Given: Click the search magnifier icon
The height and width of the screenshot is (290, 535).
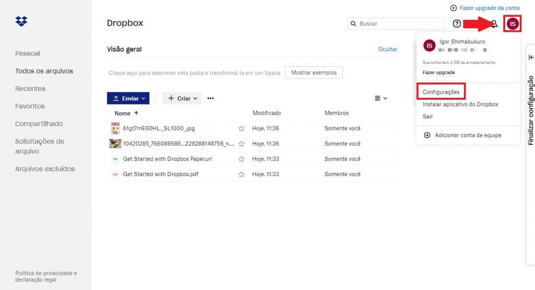Looking at the screenshot, I should (x=354, y=24).
